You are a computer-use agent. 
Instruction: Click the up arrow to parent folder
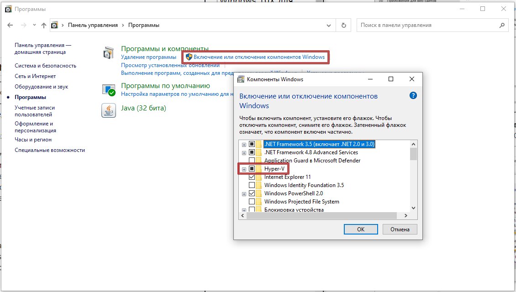[44, 25]
